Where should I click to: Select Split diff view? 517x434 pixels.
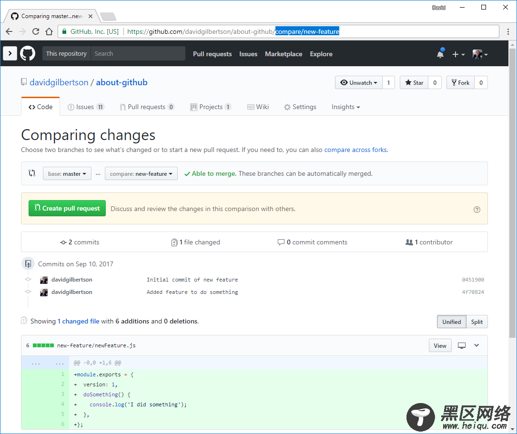tap(477, 322)
